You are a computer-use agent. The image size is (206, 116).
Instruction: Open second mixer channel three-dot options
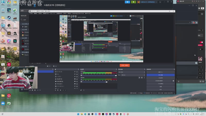point(81,80)
